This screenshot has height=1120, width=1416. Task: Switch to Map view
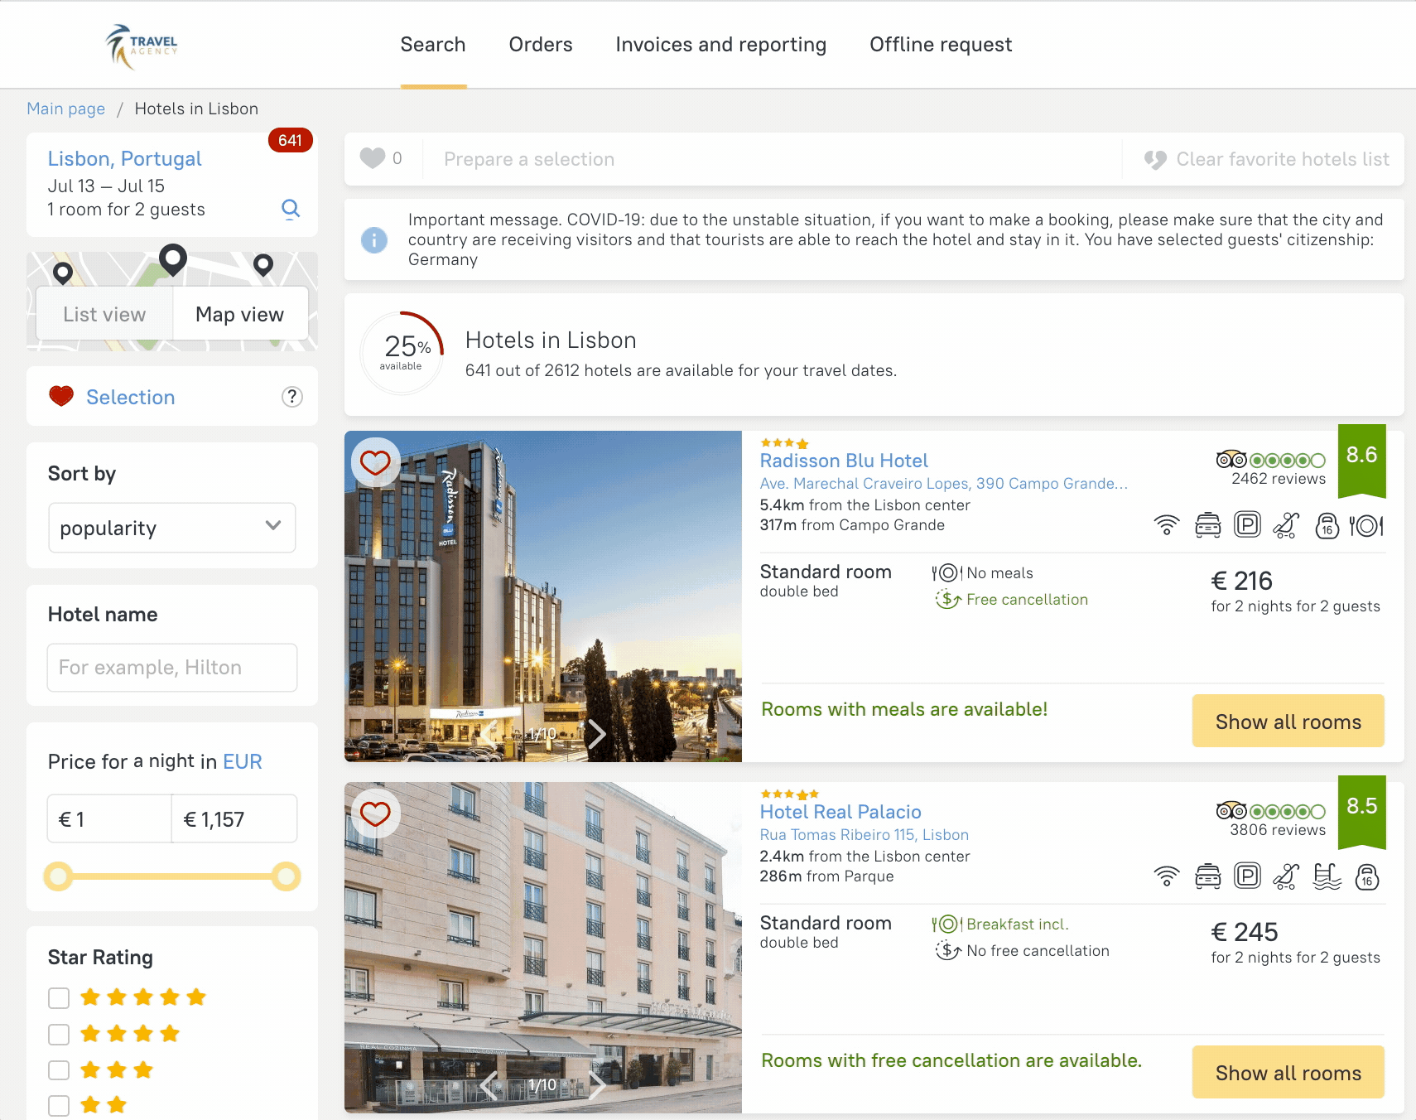(x=240, y=314)
